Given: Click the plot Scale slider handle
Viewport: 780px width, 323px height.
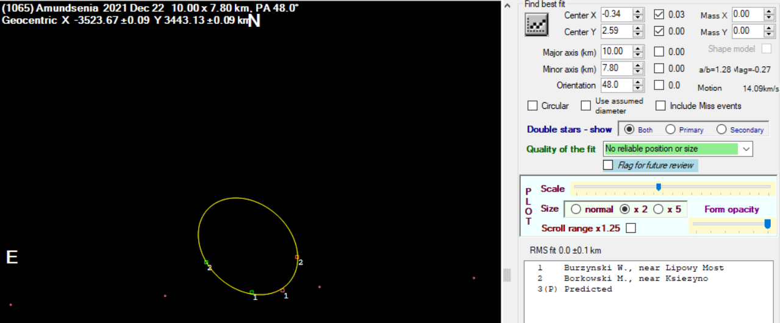Looking at the screenshot, I should point(659,187).
